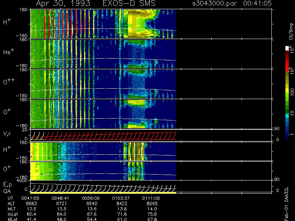
Task: Click the "O++" panel label
Action: [x=9, y=81]
